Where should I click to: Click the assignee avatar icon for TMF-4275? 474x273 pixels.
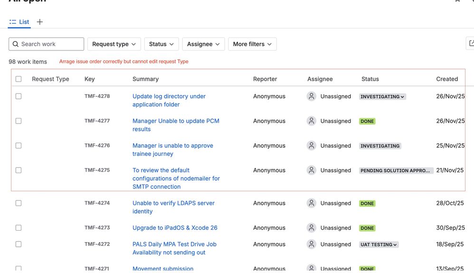click(x=312, y=170)
